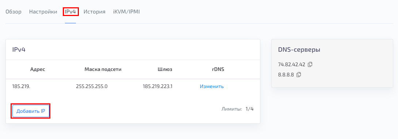Click the Маска подсети column header
398x139 pixels.
pyautogui.click(x=103, y=69)
